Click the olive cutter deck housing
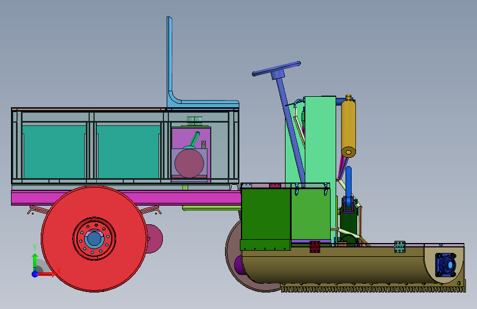Image resolution: width=477 pixels, height=309 pixels. (335, 265)
